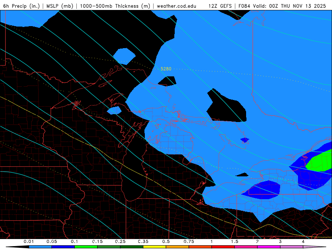Screen dimensions: 332x249
Task: Pick the light blue legend swatch
Action: tap(40, 247)
